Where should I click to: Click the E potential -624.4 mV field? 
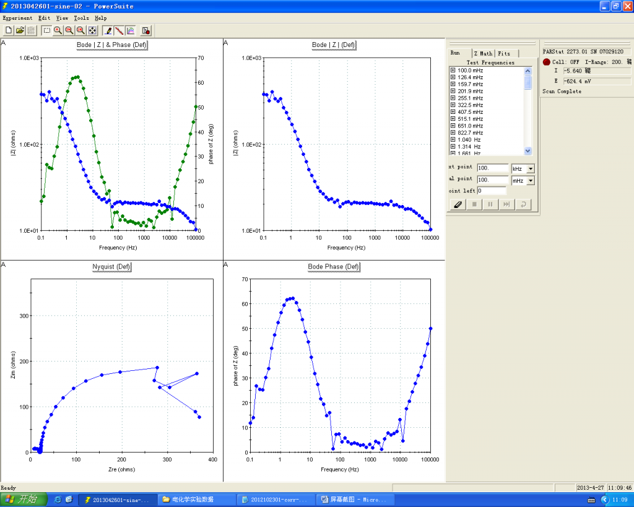597,82
